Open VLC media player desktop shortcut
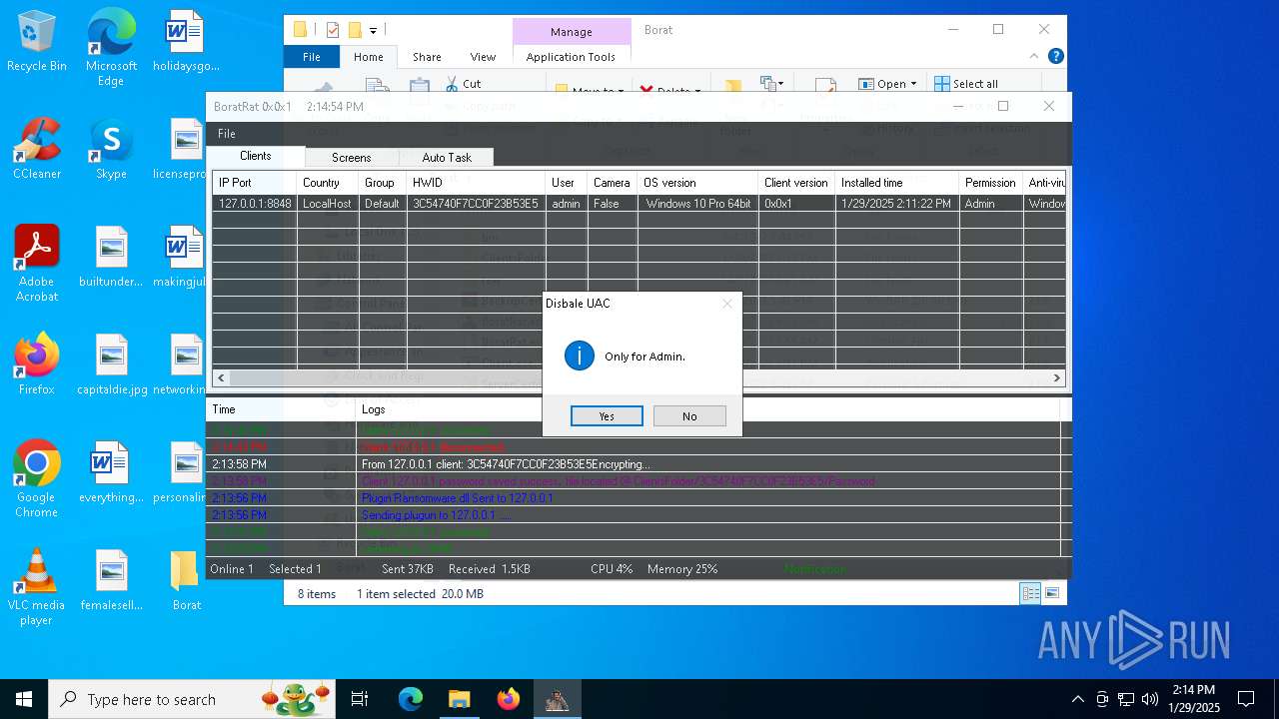1279x719 pixels. 37,587
